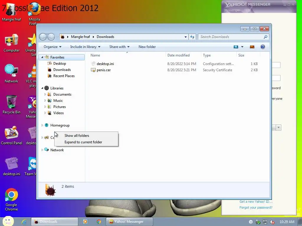Open the Network desktop shortcut
The width and height of the screenshot is (302, 226).
click(12, 74)
